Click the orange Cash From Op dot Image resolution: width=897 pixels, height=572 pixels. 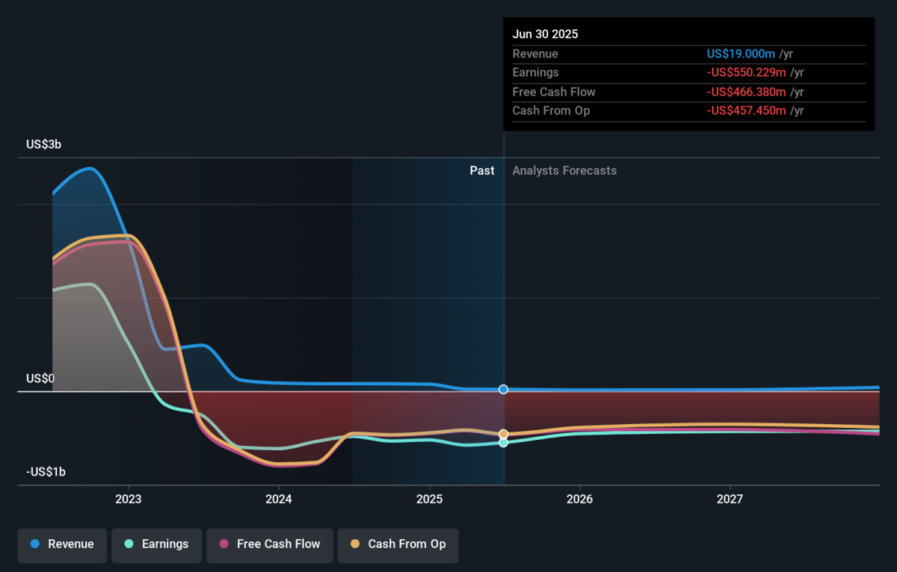[355, 544]
